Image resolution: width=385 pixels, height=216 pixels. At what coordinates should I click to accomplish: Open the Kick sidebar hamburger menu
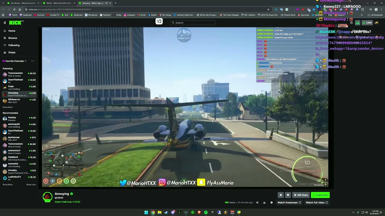(x=5, y=23)
